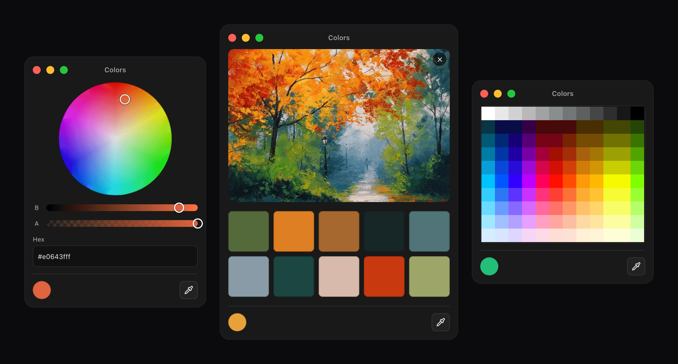Pick bright cyan cell in grid's first column
Screen dimensions: 678x364
pos(488,181)
